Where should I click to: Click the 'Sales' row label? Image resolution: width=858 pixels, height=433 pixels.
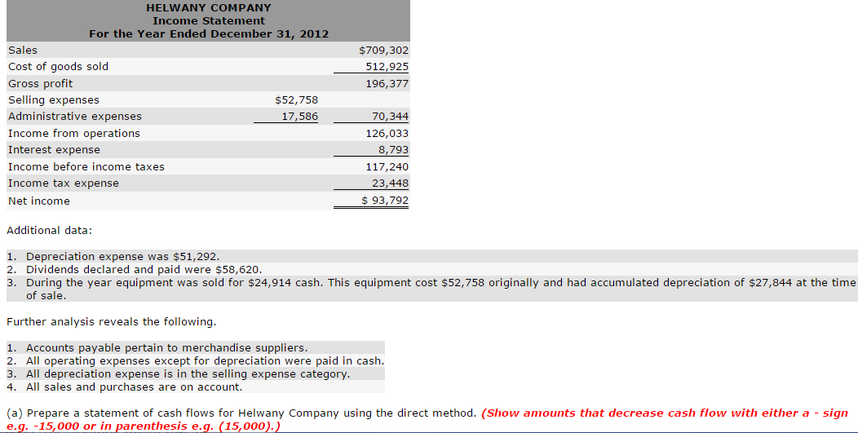pyautogui.click(x=23, y=51)
